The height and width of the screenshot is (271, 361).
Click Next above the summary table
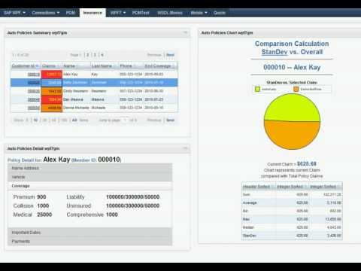(170, 55)
